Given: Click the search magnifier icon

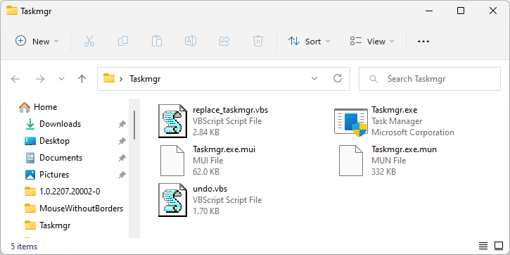Looking at the screenshot, I should click(x=374, y=79).
